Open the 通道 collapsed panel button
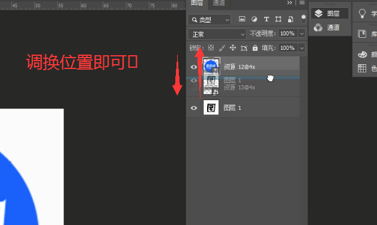This screenshot has height=225, width=377. (x=330, y=28)
